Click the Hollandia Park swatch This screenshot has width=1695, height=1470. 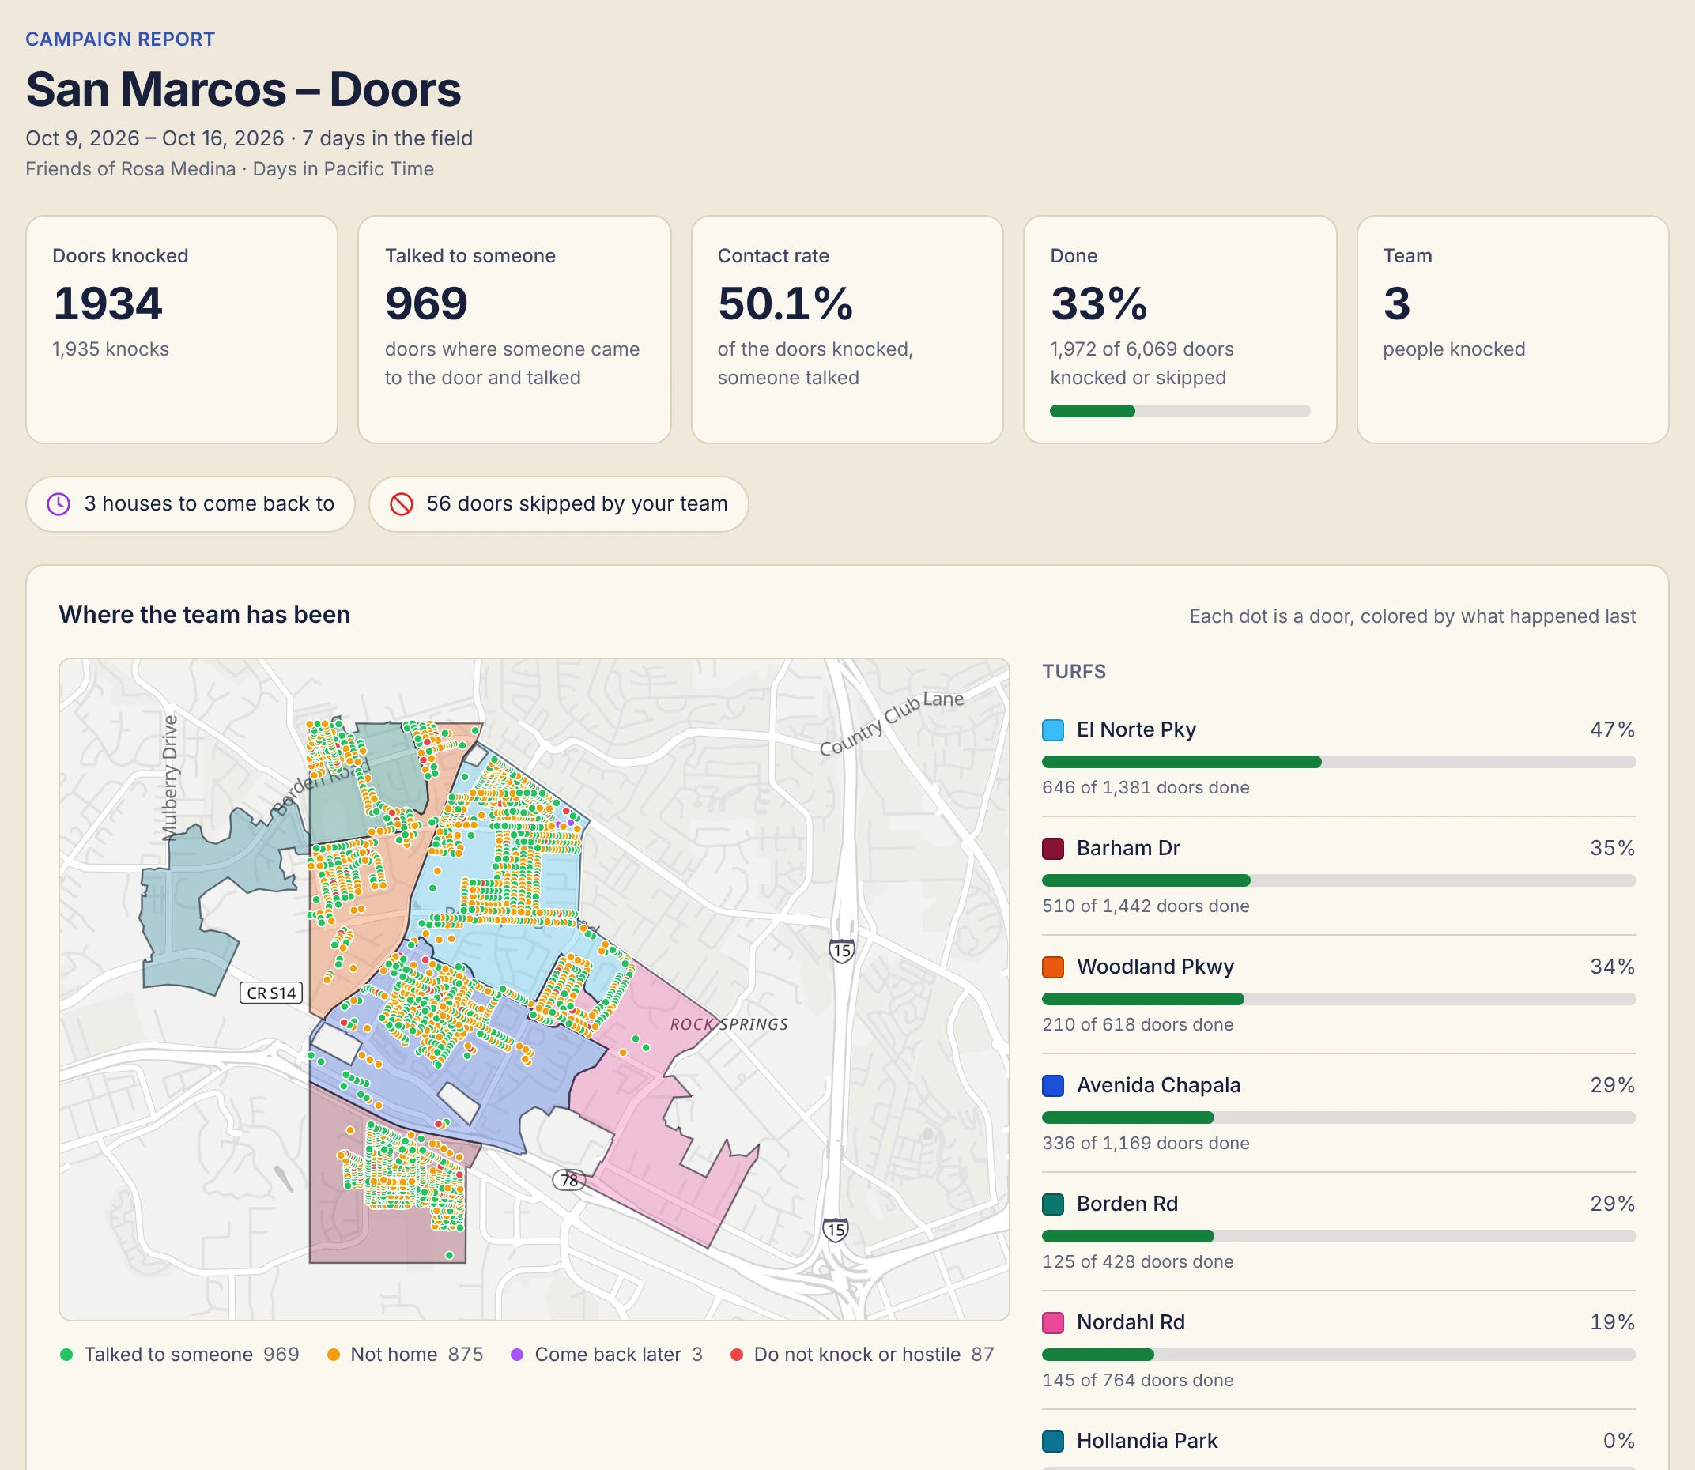(x=1052, y=1442)
